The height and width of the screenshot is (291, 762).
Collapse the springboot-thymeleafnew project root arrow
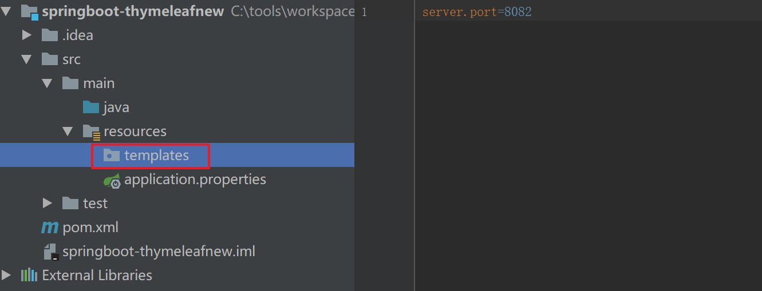(x=6, y=11)
